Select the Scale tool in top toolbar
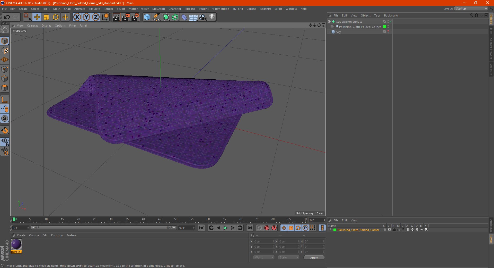This screenshot has width=494, height=268. [46, 17]
